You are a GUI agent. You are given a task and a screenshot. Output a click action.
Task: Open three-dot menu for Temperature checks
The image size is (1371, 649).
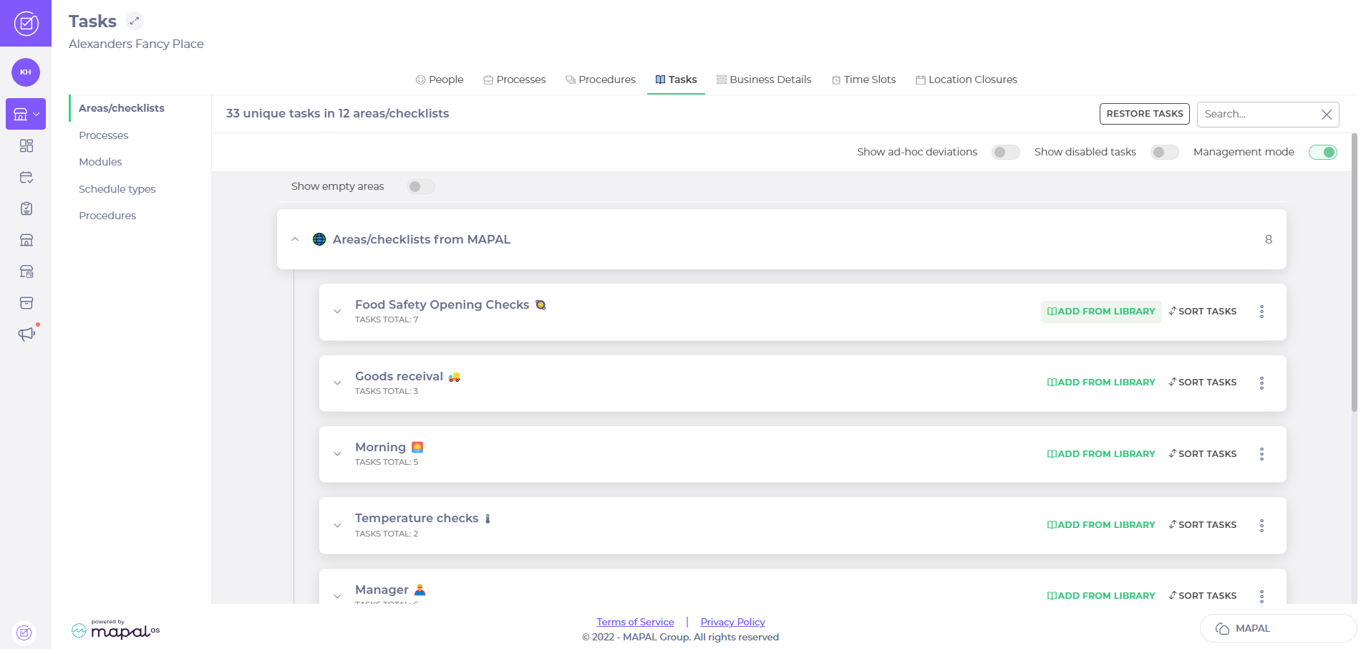click(1261, 525)
